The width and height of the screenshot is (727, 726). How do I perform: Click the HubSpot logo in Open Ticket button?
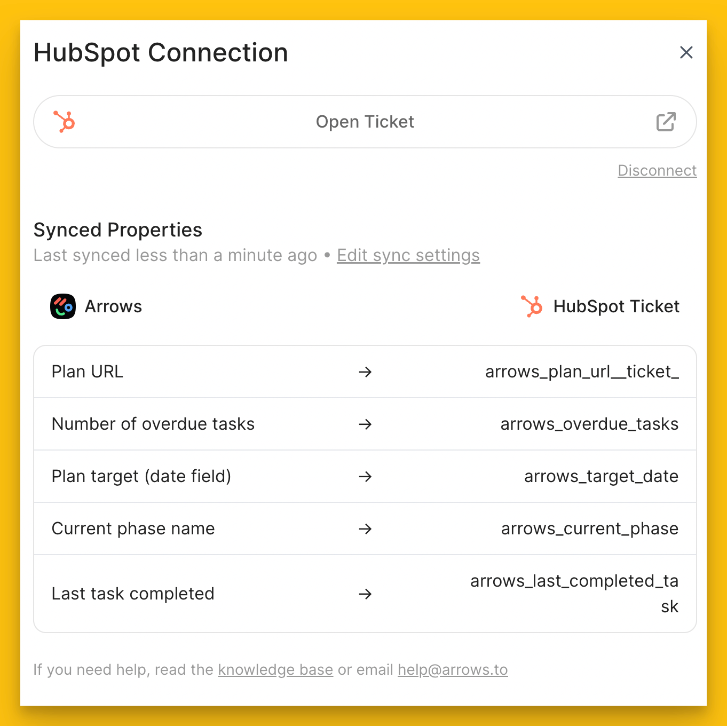tap(64, 122)
